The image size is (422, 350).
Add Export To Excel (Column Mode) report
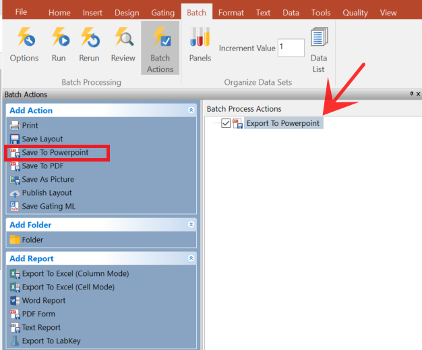click(x=75, y=273)
